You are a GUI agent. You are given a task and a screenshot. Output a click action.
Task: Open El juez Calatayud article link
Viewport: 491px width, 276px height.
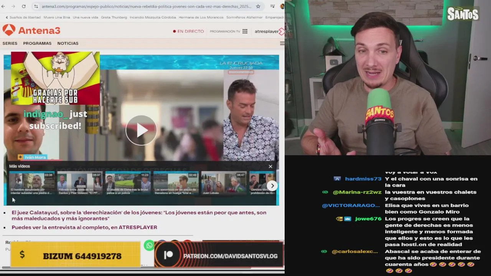tap(139, 215)
